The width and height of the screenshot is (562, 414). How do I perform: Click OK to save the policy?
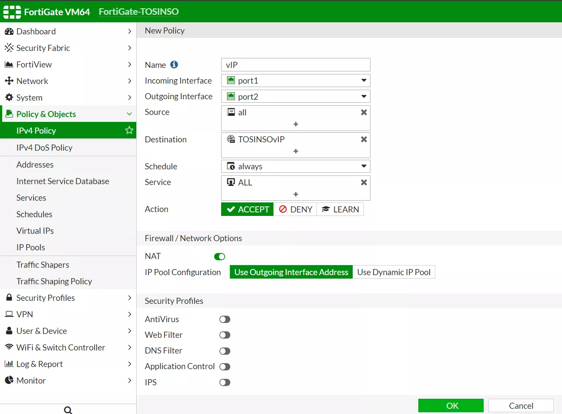(x=451, y=406)
